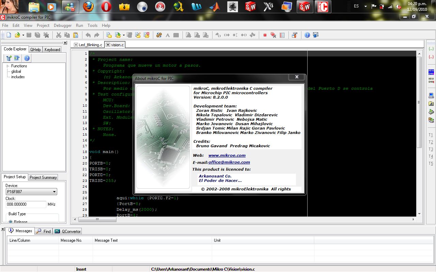Click the Paste icon on the toolbar
This screenshot has height=272, width=436.
[x=76, y=35]
